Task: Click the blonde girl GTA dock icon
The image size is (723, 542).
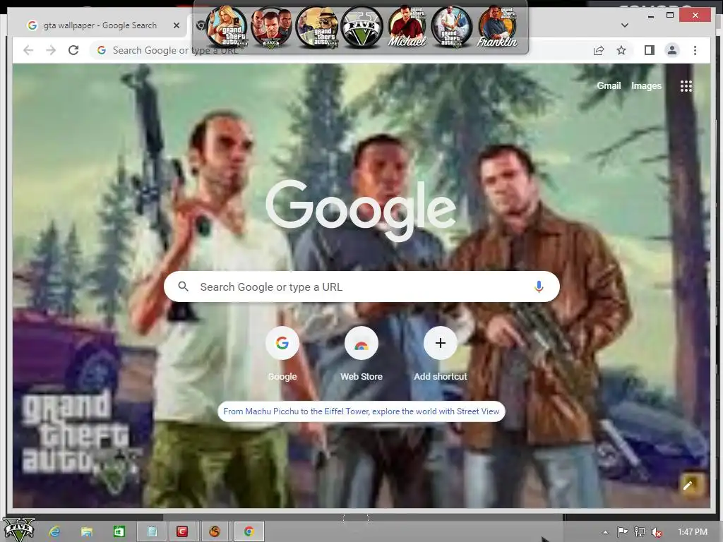Action: click(x=227, y=28)
